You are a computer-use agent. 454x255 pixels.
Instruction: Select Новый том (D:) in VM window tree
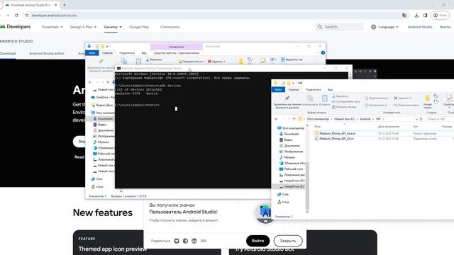(x=292, y=181)
